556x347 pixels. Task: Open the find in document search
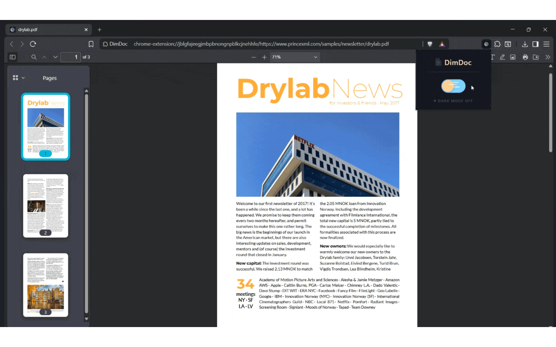pos(34,57)
